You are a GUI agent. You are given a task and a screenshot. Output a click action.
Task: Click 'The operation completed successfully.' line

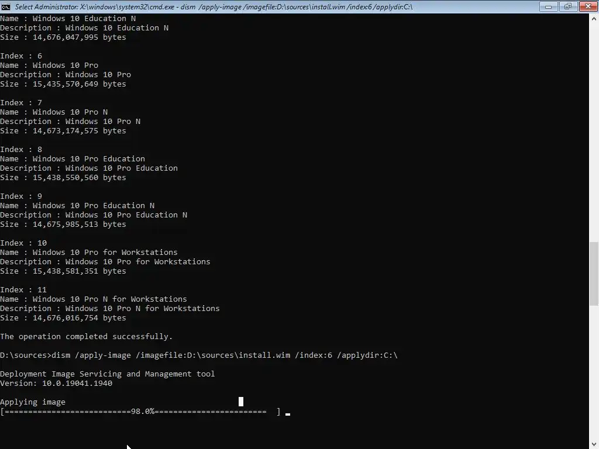click(87, 336)
